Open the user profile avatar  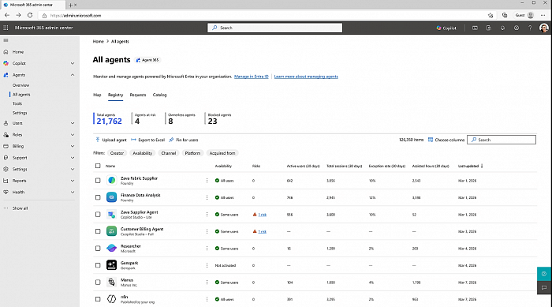click(544, 28)
